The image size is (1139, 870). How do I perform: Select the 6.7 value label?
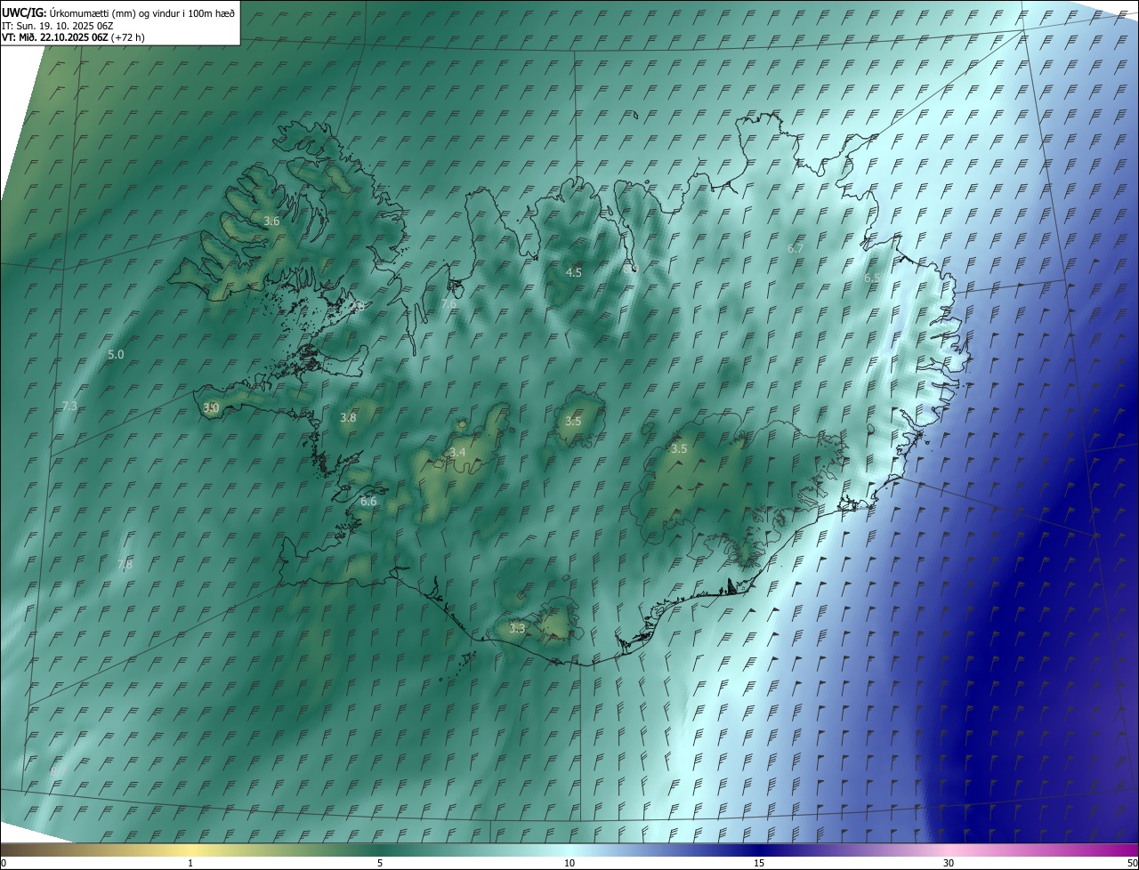(x=796, y=248)
